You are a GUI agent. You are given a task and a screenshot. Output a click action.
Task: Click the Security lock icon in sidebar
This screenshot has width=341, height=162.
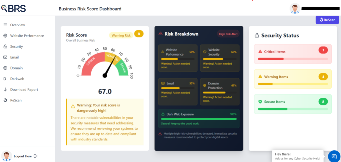tap(5, 47)
